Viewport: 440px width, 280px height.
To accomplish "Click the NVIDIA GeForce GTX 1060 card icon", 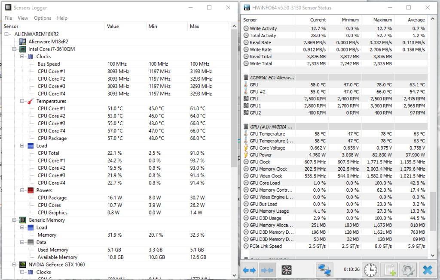I will click(x=23, y=265).
